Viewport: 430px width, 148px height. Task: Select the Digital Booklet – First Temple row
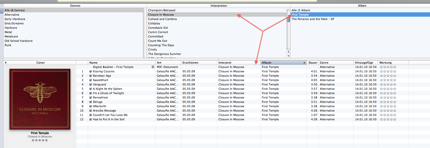coord(253,67)
